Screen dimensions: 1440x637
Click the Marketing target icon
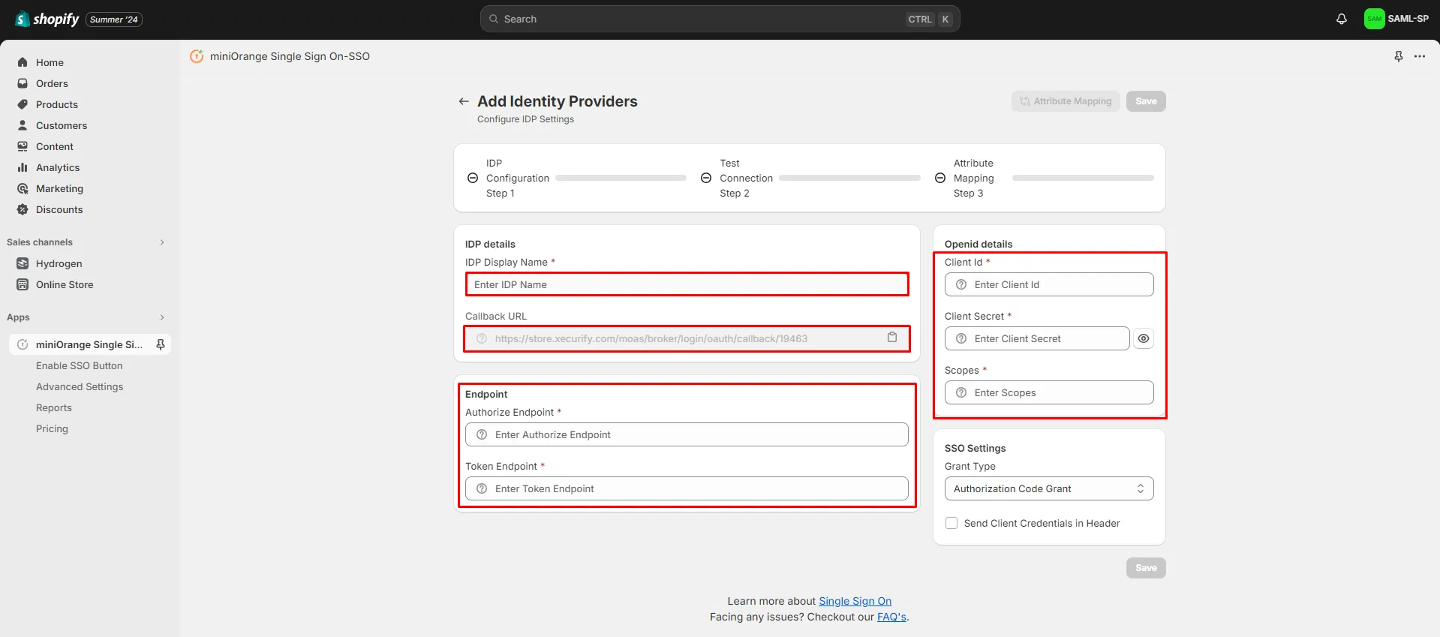click(x=23, y=188)
